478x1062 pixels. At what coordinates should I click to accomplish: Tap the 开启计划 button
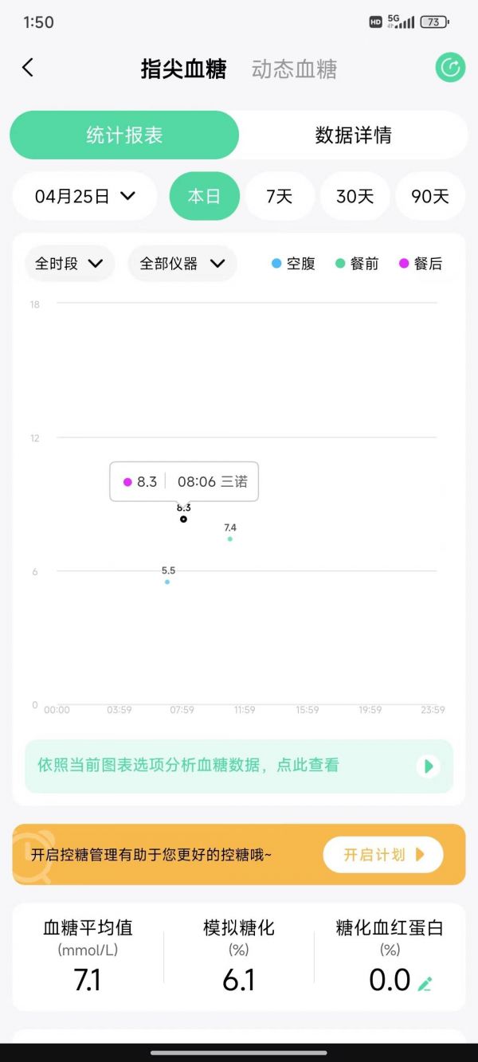pyautogui.click(x=383, y=855)
